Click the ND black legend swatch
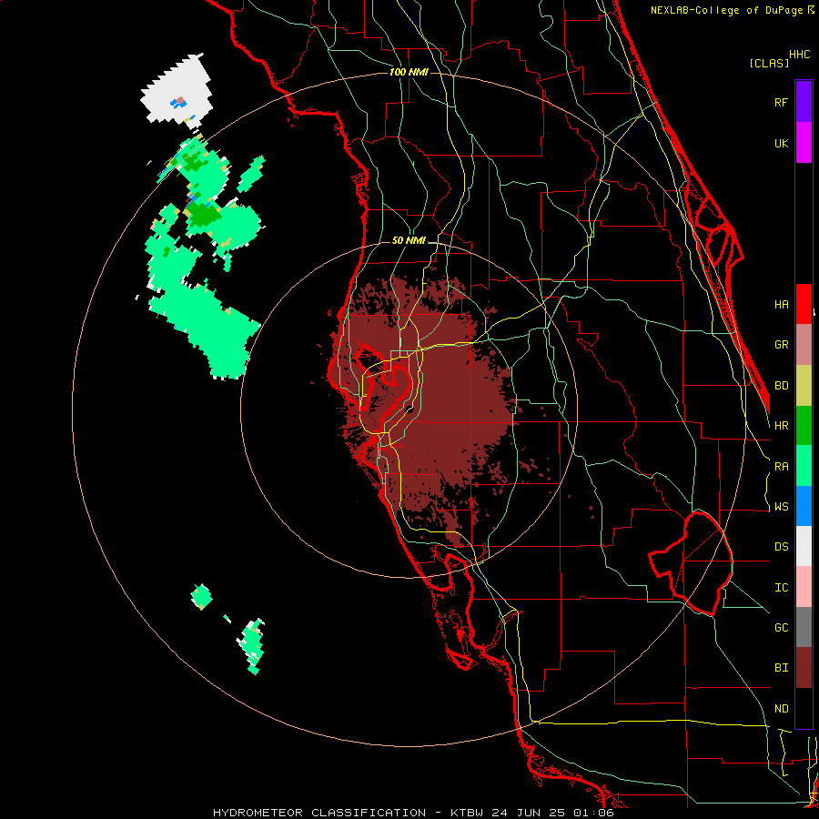 coord(804,708)
